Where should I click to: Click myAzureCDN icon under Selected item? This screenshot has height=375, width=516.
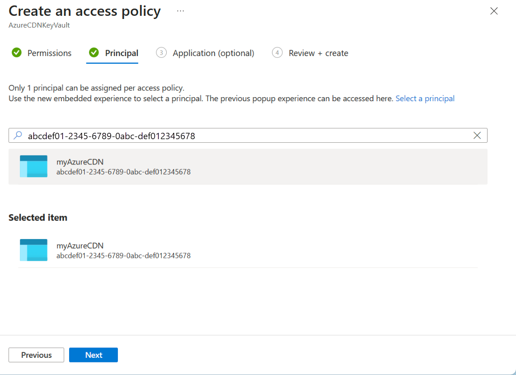[x=33, y=250]
